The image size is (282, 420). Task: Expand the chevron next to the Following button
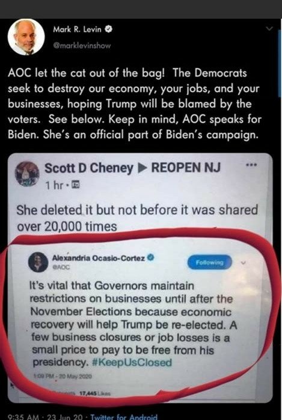coord(243,263)
